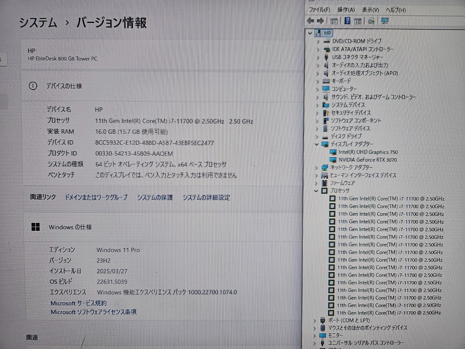Select Intel(R) UHD Graphics 750 entry
The image size is (465, 349).
click(368, 152)
